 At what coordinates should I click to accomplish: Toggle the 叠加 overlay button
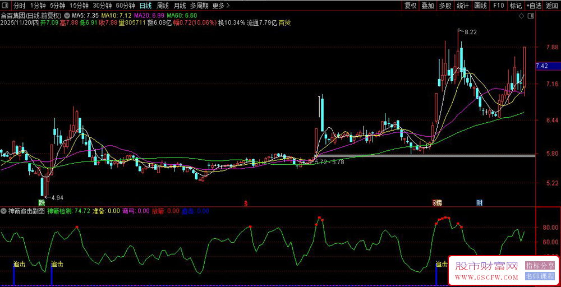click(428, 6)
